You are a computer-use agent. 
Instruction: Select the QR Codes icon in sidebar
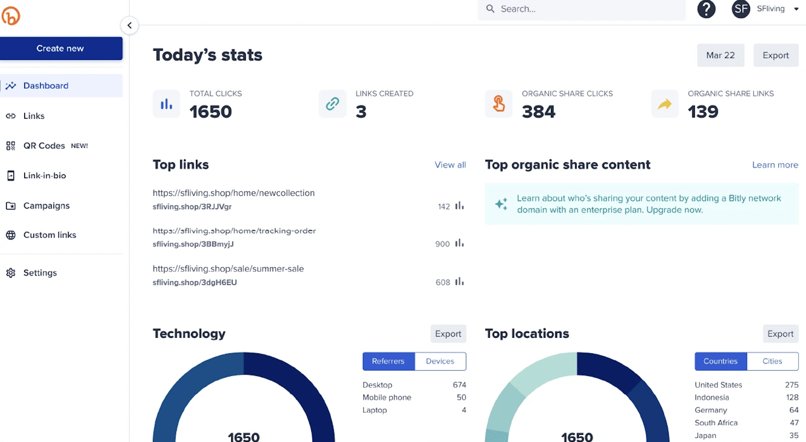(x=11, y=145)
